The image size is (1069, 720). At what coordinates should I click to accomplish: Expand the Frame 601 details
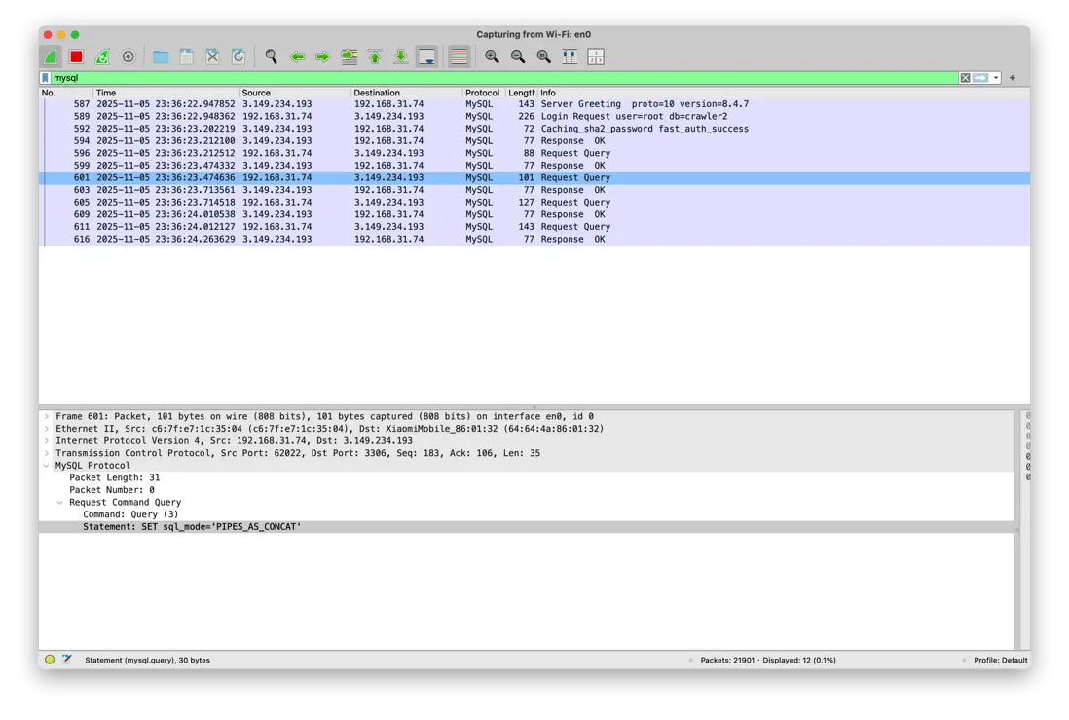click(47, 416)
